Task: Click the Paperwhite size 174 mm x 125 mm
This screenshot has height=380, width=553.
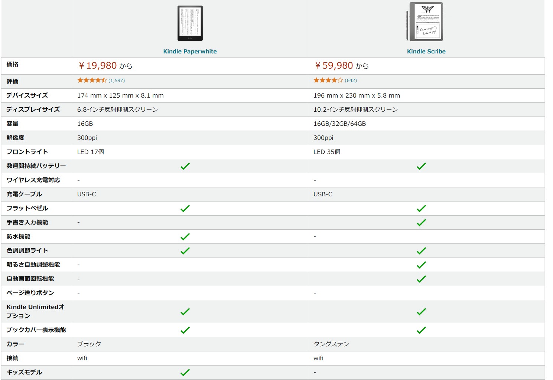Action: point(120,95)
